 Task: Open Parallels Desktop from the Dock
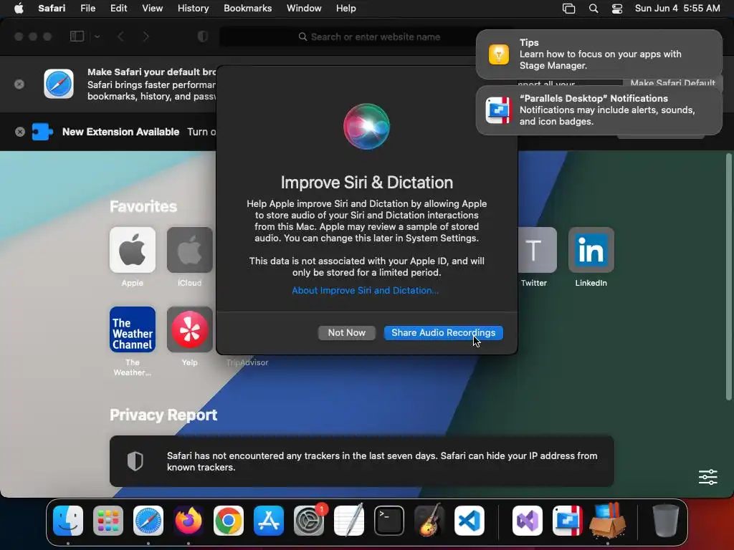pos(568,521)
